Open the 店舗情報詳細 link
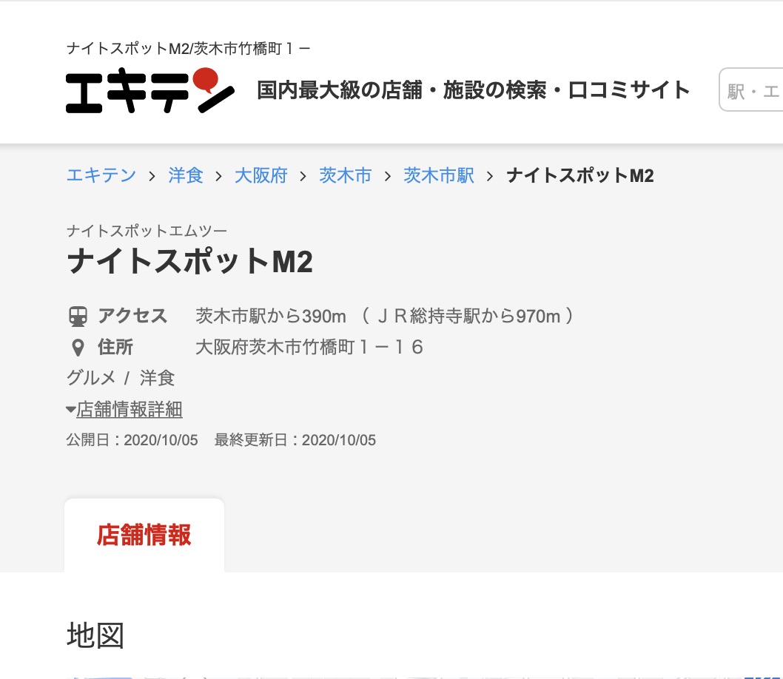Image resolution: width=783 pixels, height=679 pixels. (130, 409)
